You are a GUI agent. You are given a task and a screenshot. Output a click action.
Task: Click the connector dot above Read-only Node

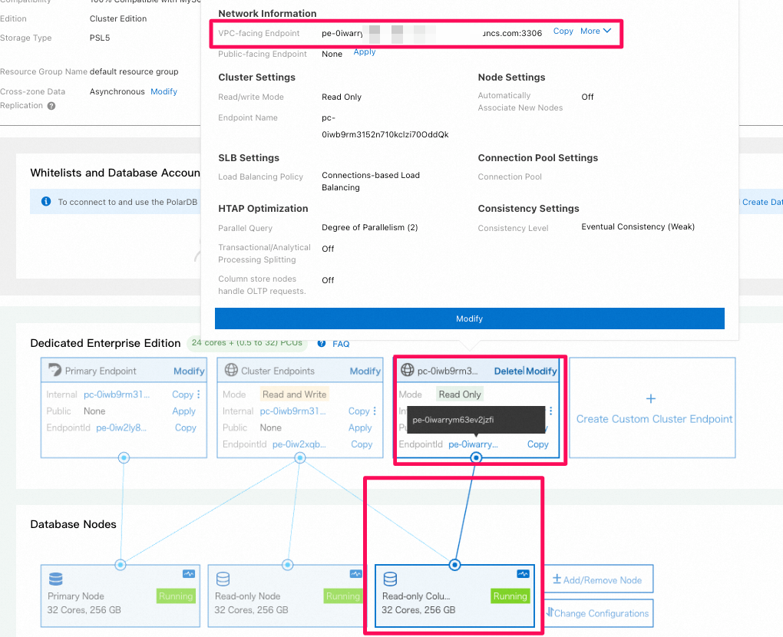(x=288, y=565)
